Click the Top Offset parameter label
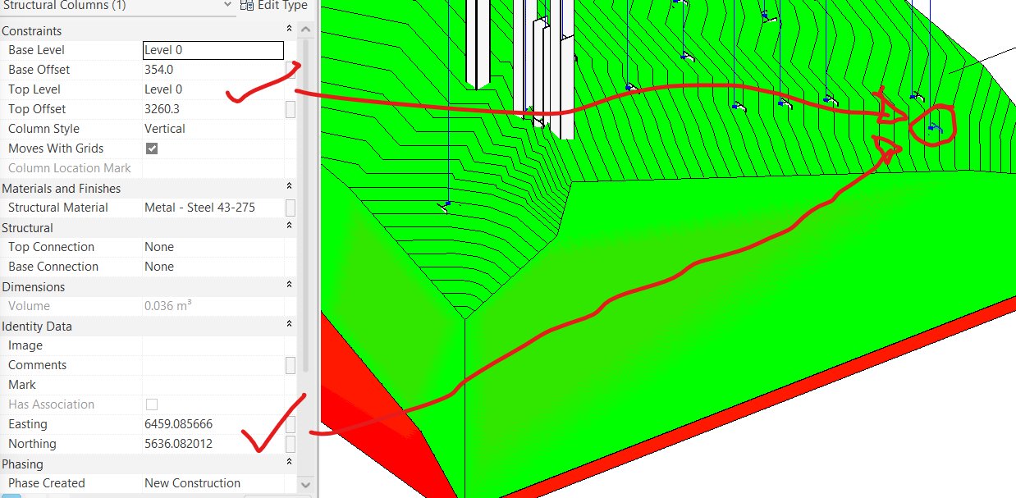Screen dimensions: 1016x498 (37, 109)
